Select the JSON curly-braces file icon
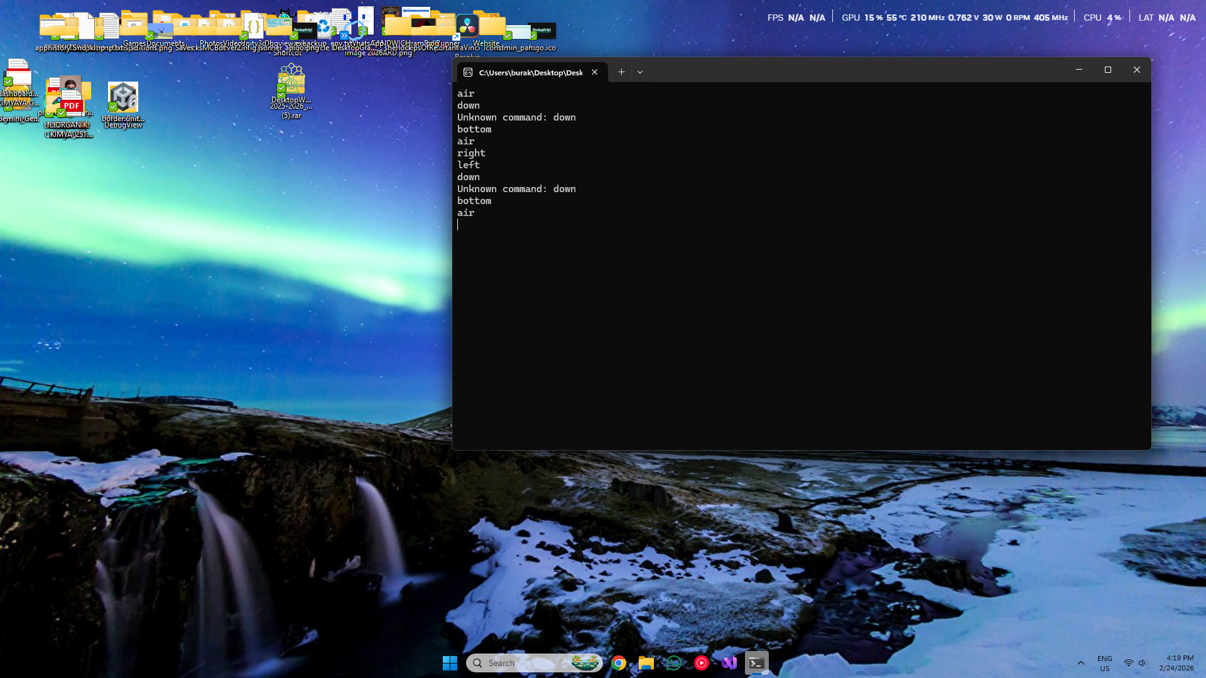The image size is (1206, 678). point(254,26)
